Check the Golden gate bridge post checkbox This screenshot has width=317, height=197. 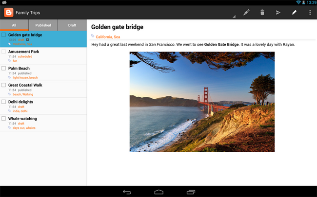[x=3, y=35]
